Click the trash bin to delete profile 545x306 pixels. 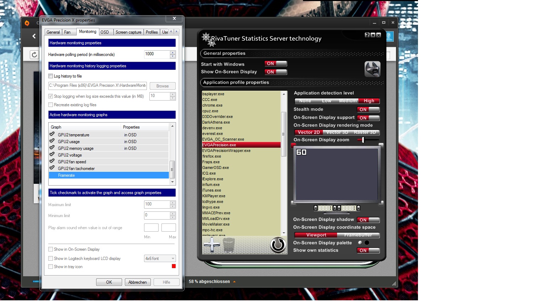tap(229, 245)
